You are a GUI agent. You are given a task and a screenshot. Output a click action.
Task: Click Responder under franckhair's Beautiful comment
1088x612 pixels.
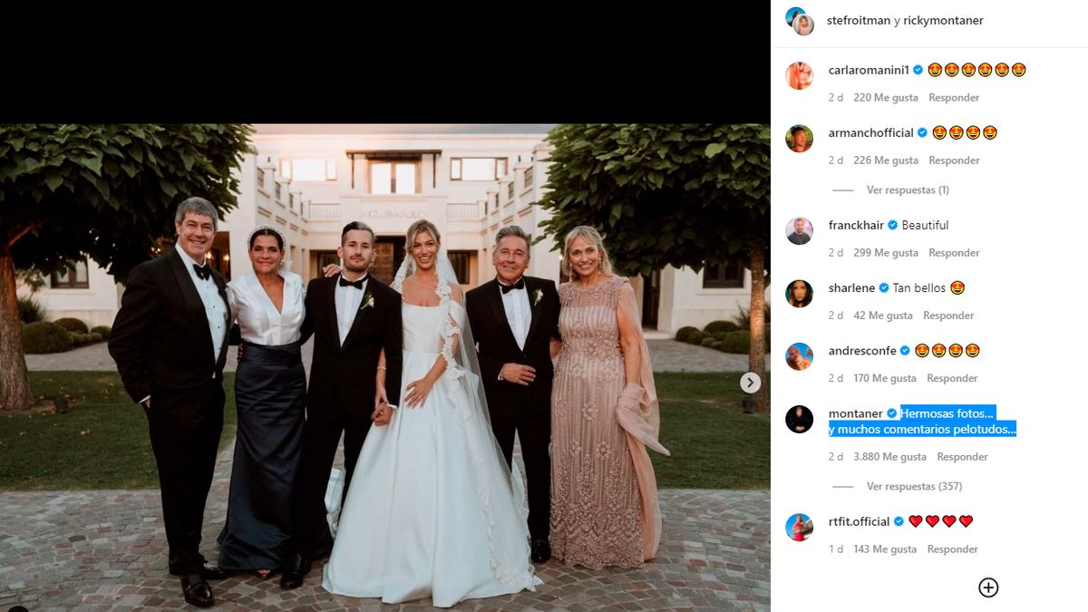(x=954, y=253)
